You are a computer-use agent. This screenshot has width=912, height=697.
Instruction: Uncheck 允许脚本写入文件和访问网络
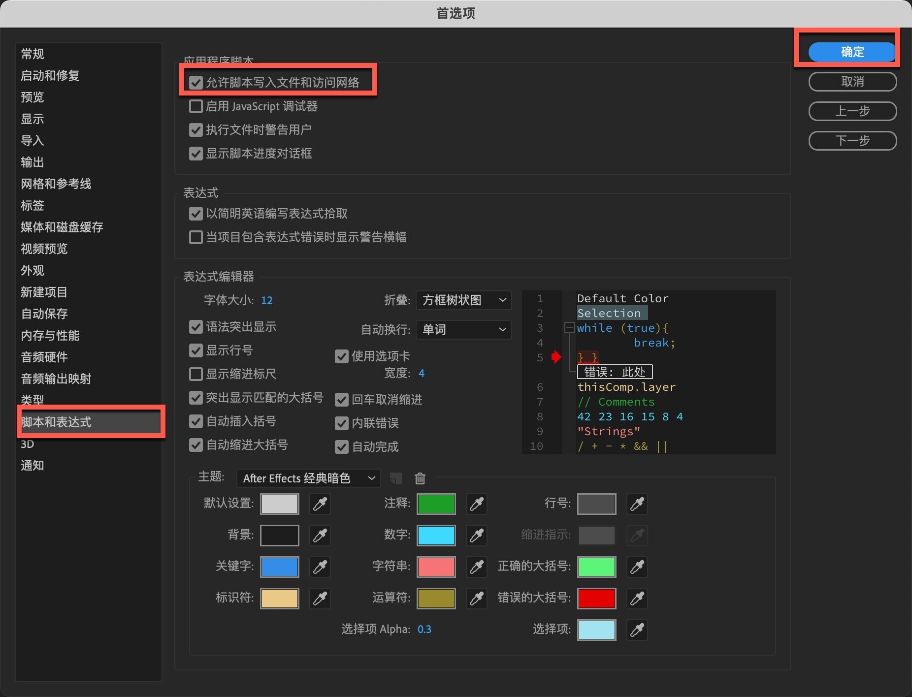196,83
